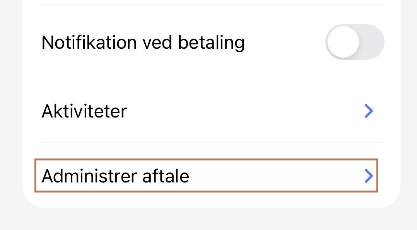Slide the betaling notification switch on
417x230 pixels.
coord(355,42)
